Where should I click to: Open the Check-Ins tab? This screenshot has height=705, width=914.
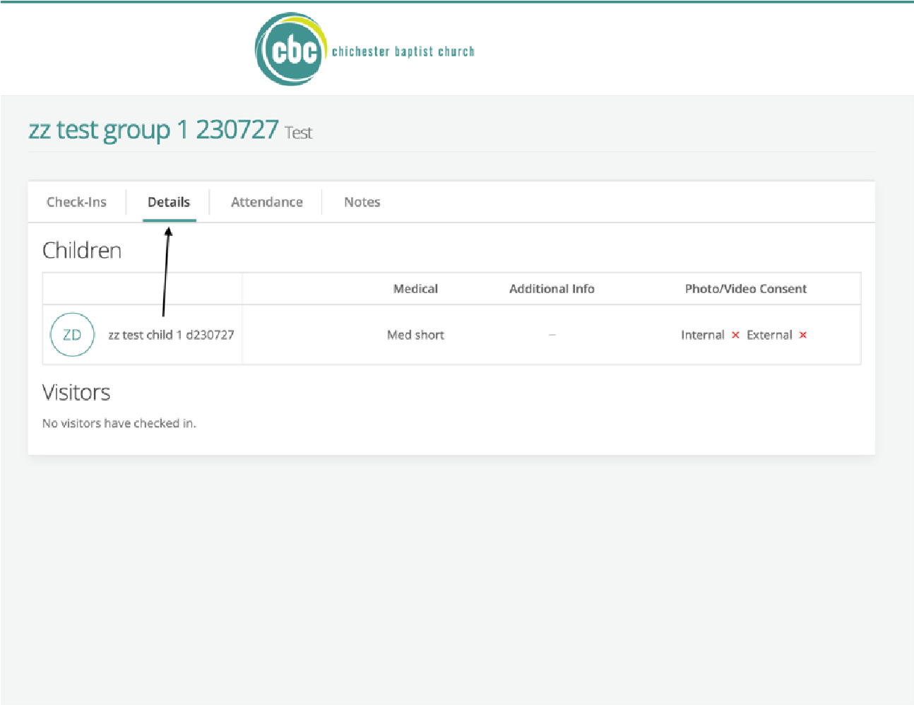(x=76, y=202)
